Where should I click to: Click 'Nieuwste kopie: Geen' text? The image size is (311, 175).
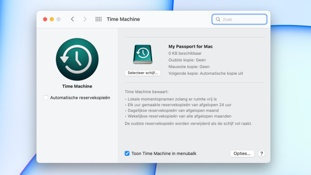[189, 67]
